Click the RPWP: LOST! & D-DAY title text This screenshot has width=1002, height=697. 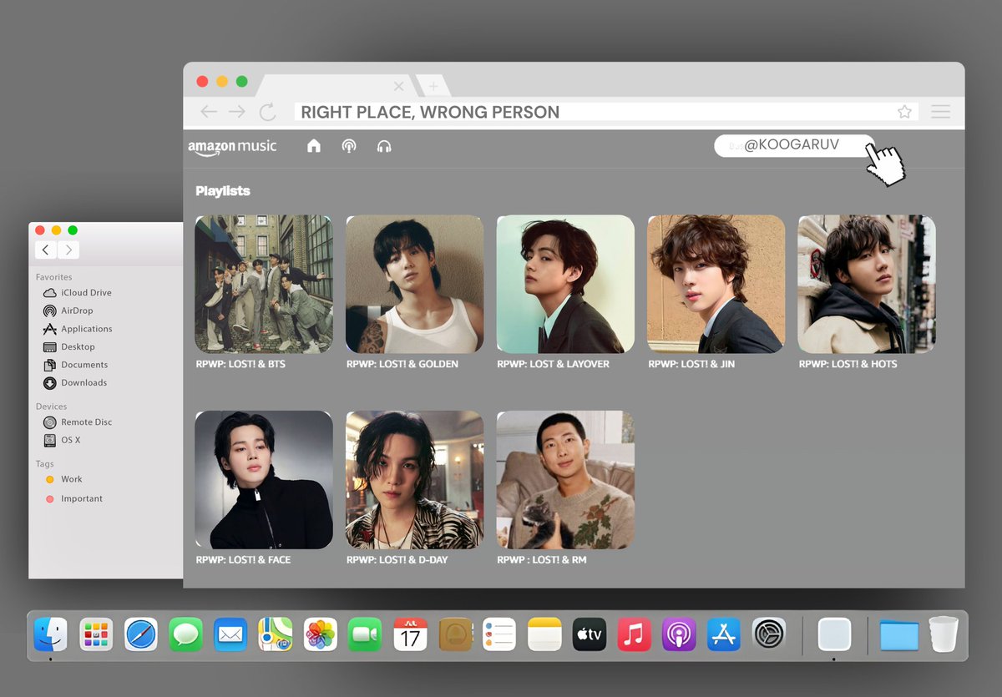[397, 559]
